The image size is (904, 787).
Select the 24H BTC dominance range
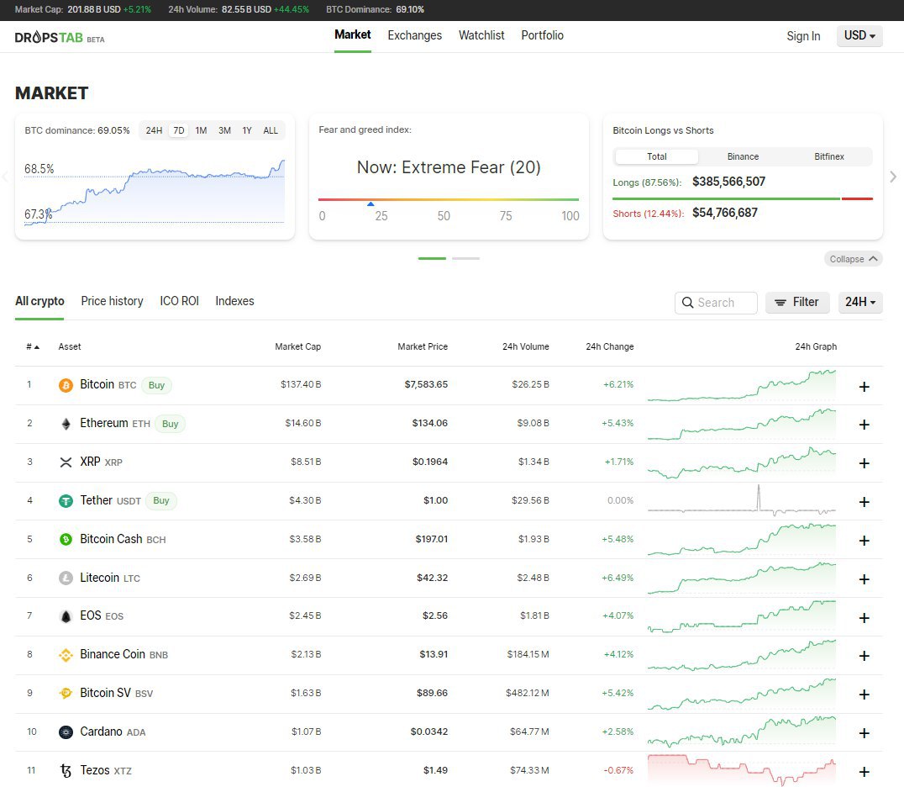tap(154, 130)
